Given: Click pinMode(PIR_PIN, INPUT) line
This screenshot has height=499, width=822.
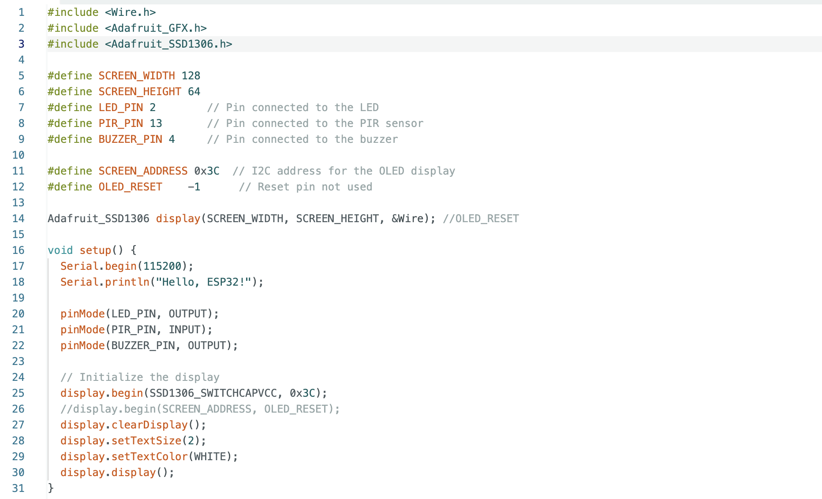Looking at the screenshot, I should coord(137,330).
